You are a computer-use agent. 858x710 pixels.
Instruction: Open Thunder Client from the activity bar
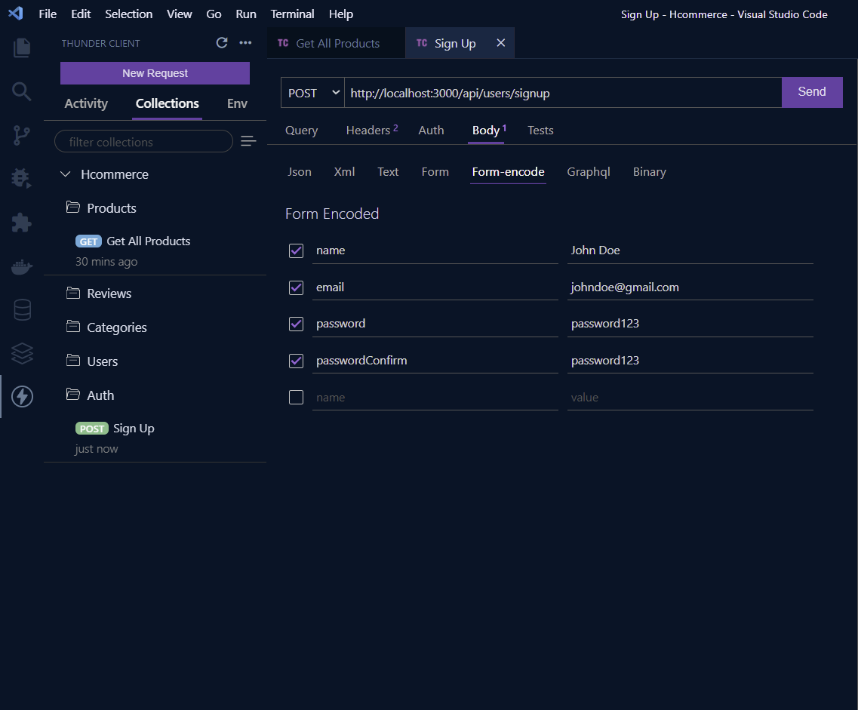[x=22, y=395]
